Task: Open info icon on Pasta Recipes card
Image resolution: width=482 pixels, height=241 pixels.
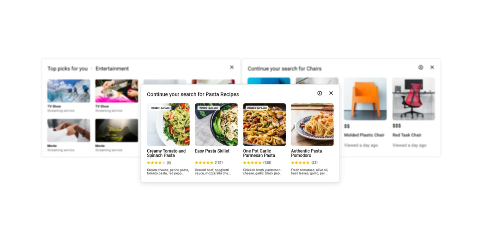Action: coord(320,93)
